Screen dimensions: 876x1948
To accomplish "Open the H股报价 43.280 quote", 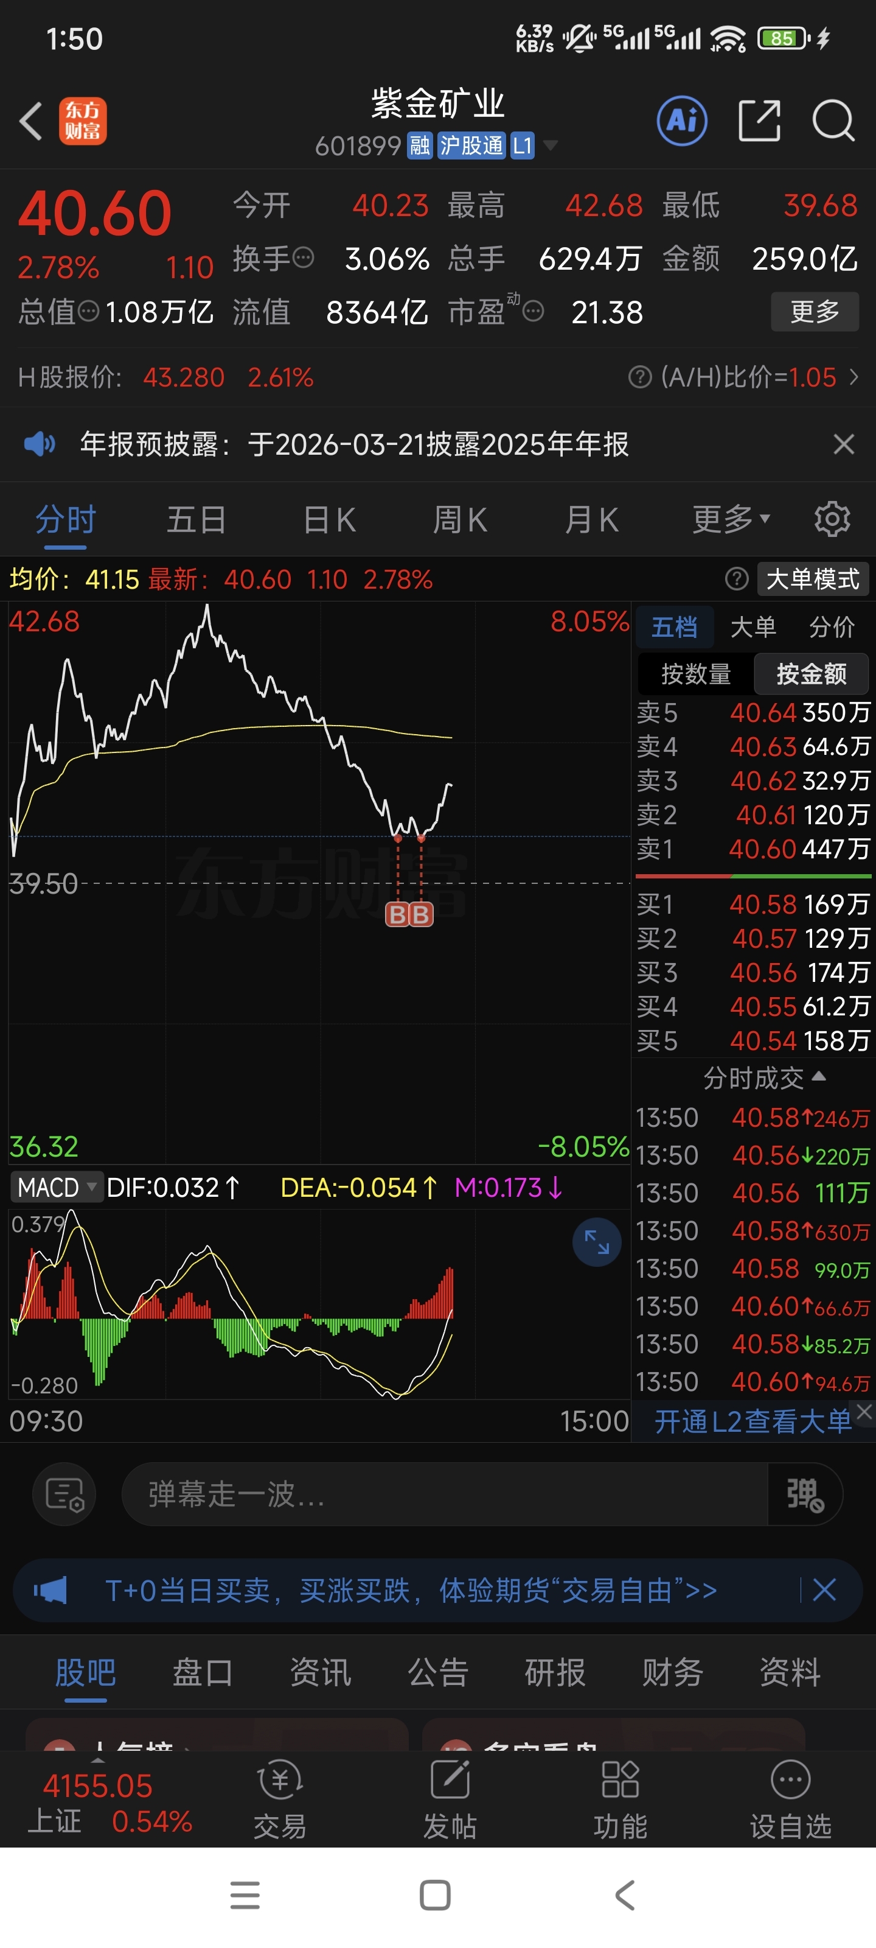I will click(165, 377).
